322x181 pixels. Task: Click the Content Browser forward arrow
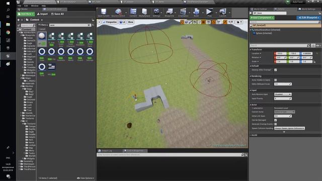pos(22,20)
